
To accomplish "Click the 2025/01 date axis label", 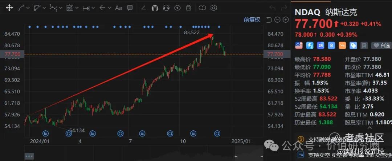I will tap(241, 141).
